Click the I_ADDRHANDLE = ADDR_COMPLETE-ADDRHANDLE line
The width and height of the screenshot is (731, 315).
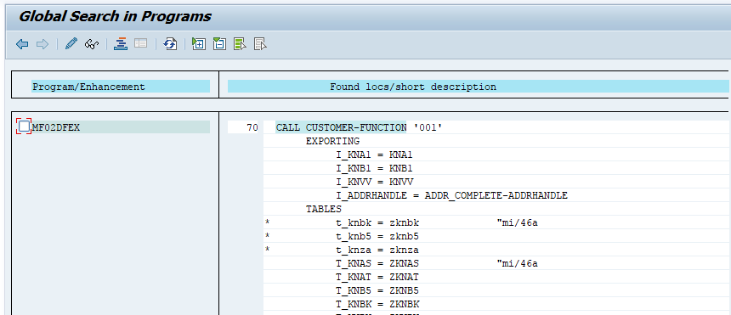pyautogui.click(x=451, y=195)
